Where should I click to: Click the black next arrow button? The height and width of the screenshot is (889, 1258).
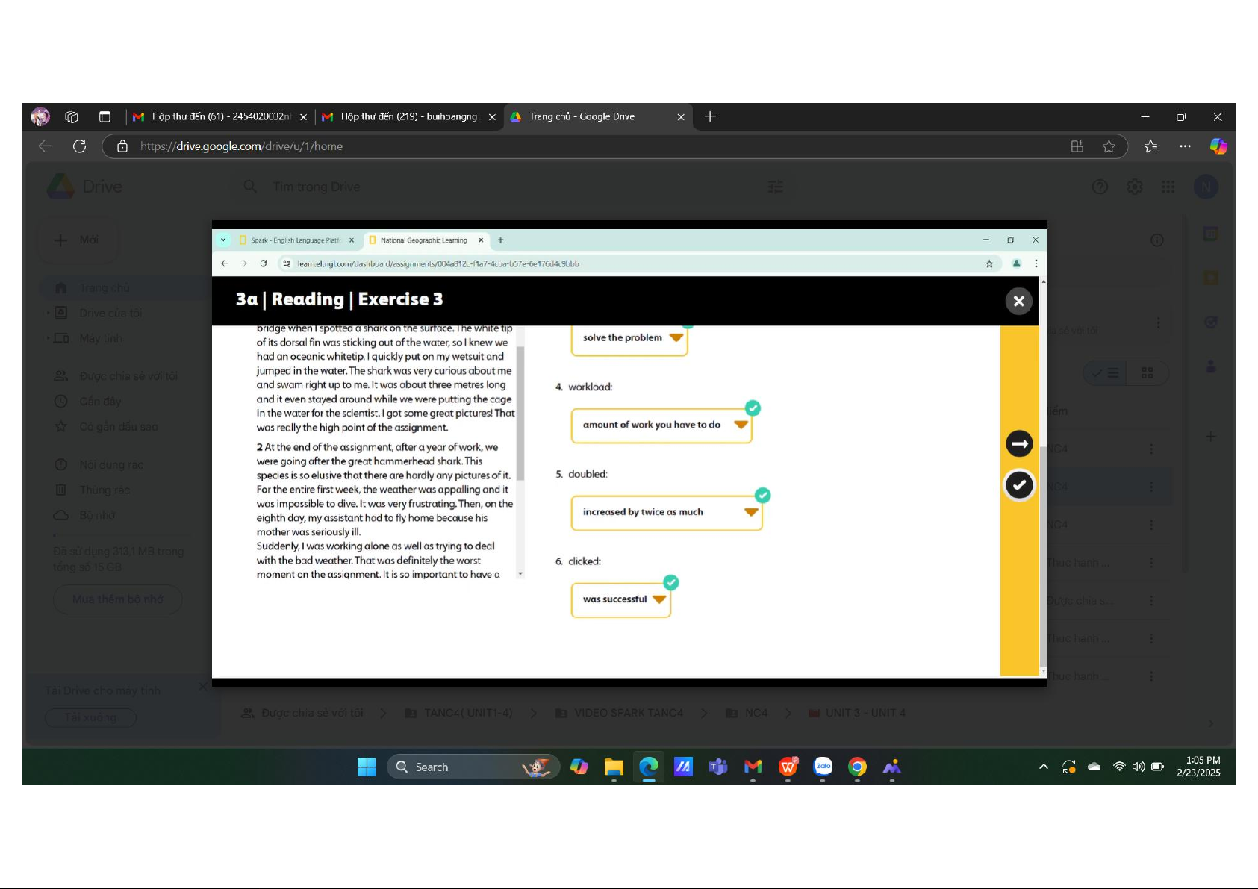click(1019, 443)
